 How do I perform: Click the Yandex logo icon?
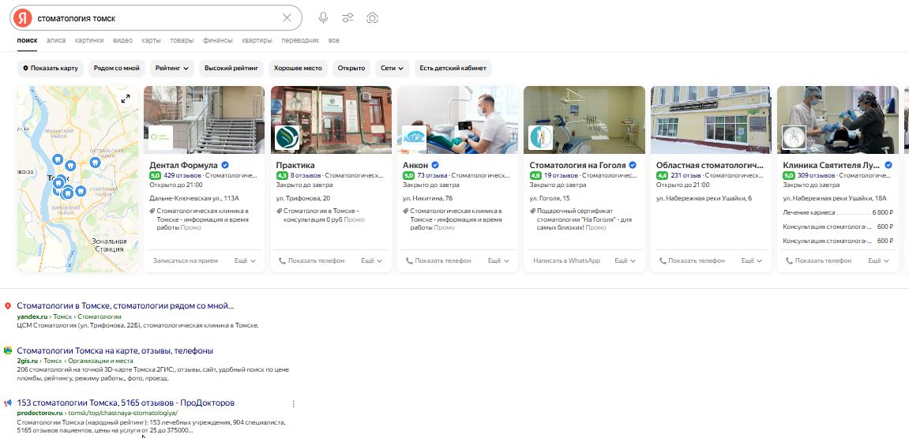[x=23, y=18]
